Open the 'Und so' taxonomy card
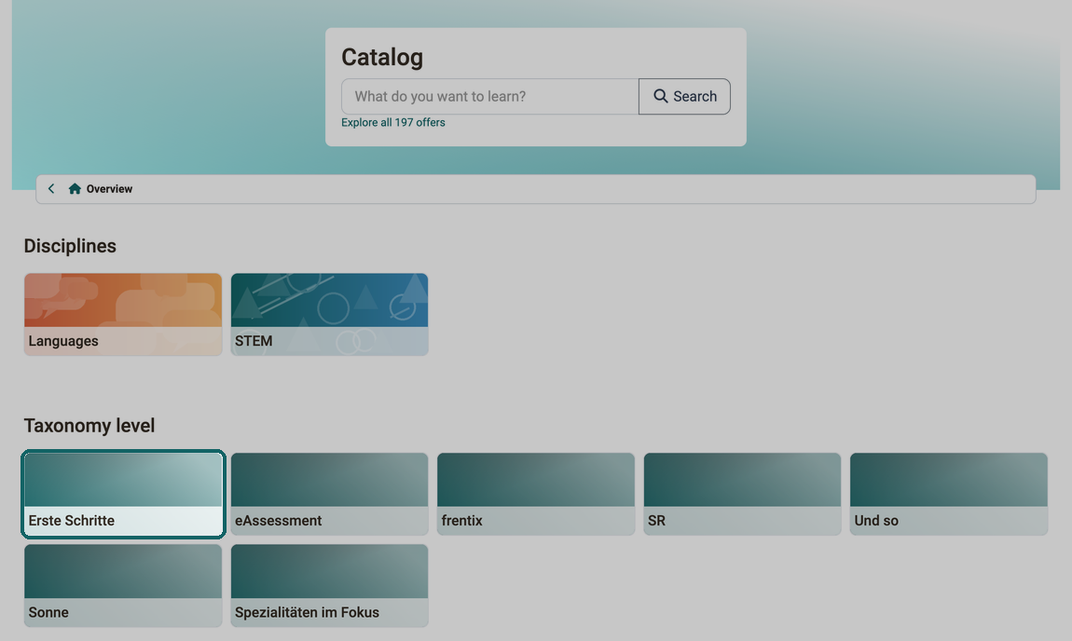 point(949,494)
